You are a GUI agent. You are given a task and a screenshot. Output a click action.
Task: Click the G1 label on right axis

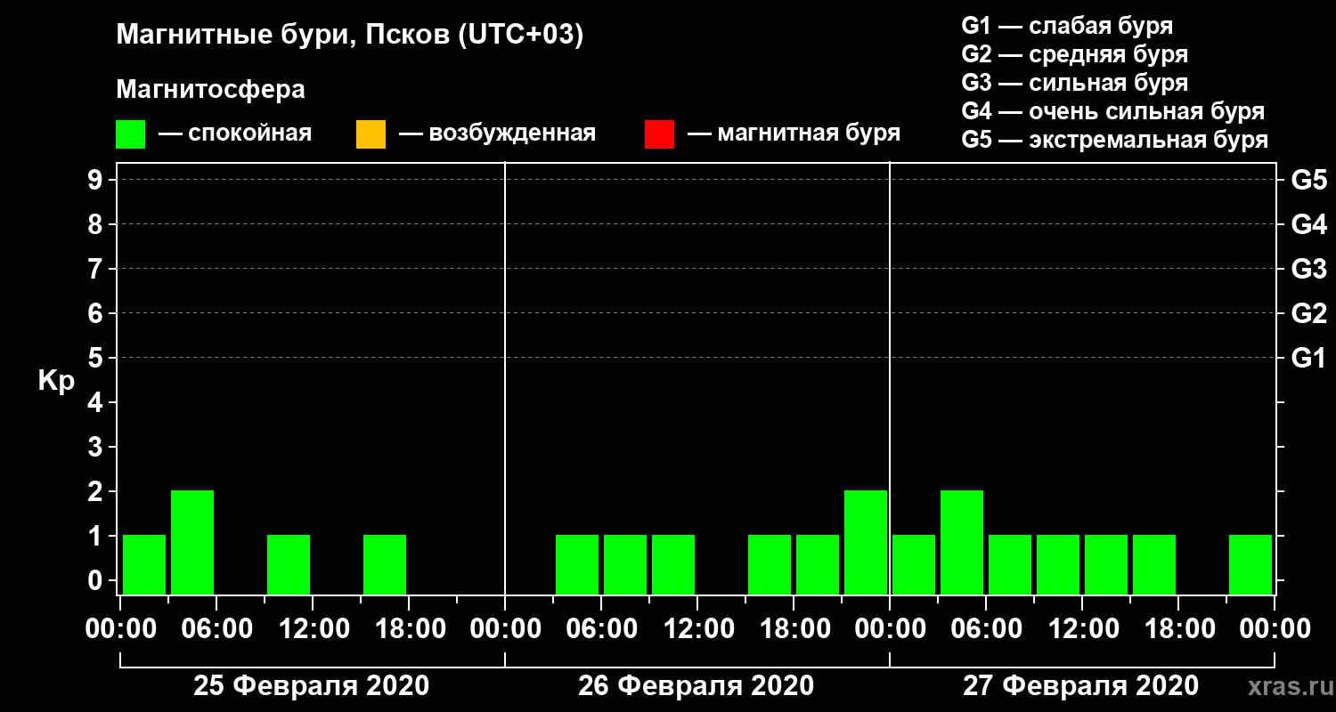pos(1308,358)
